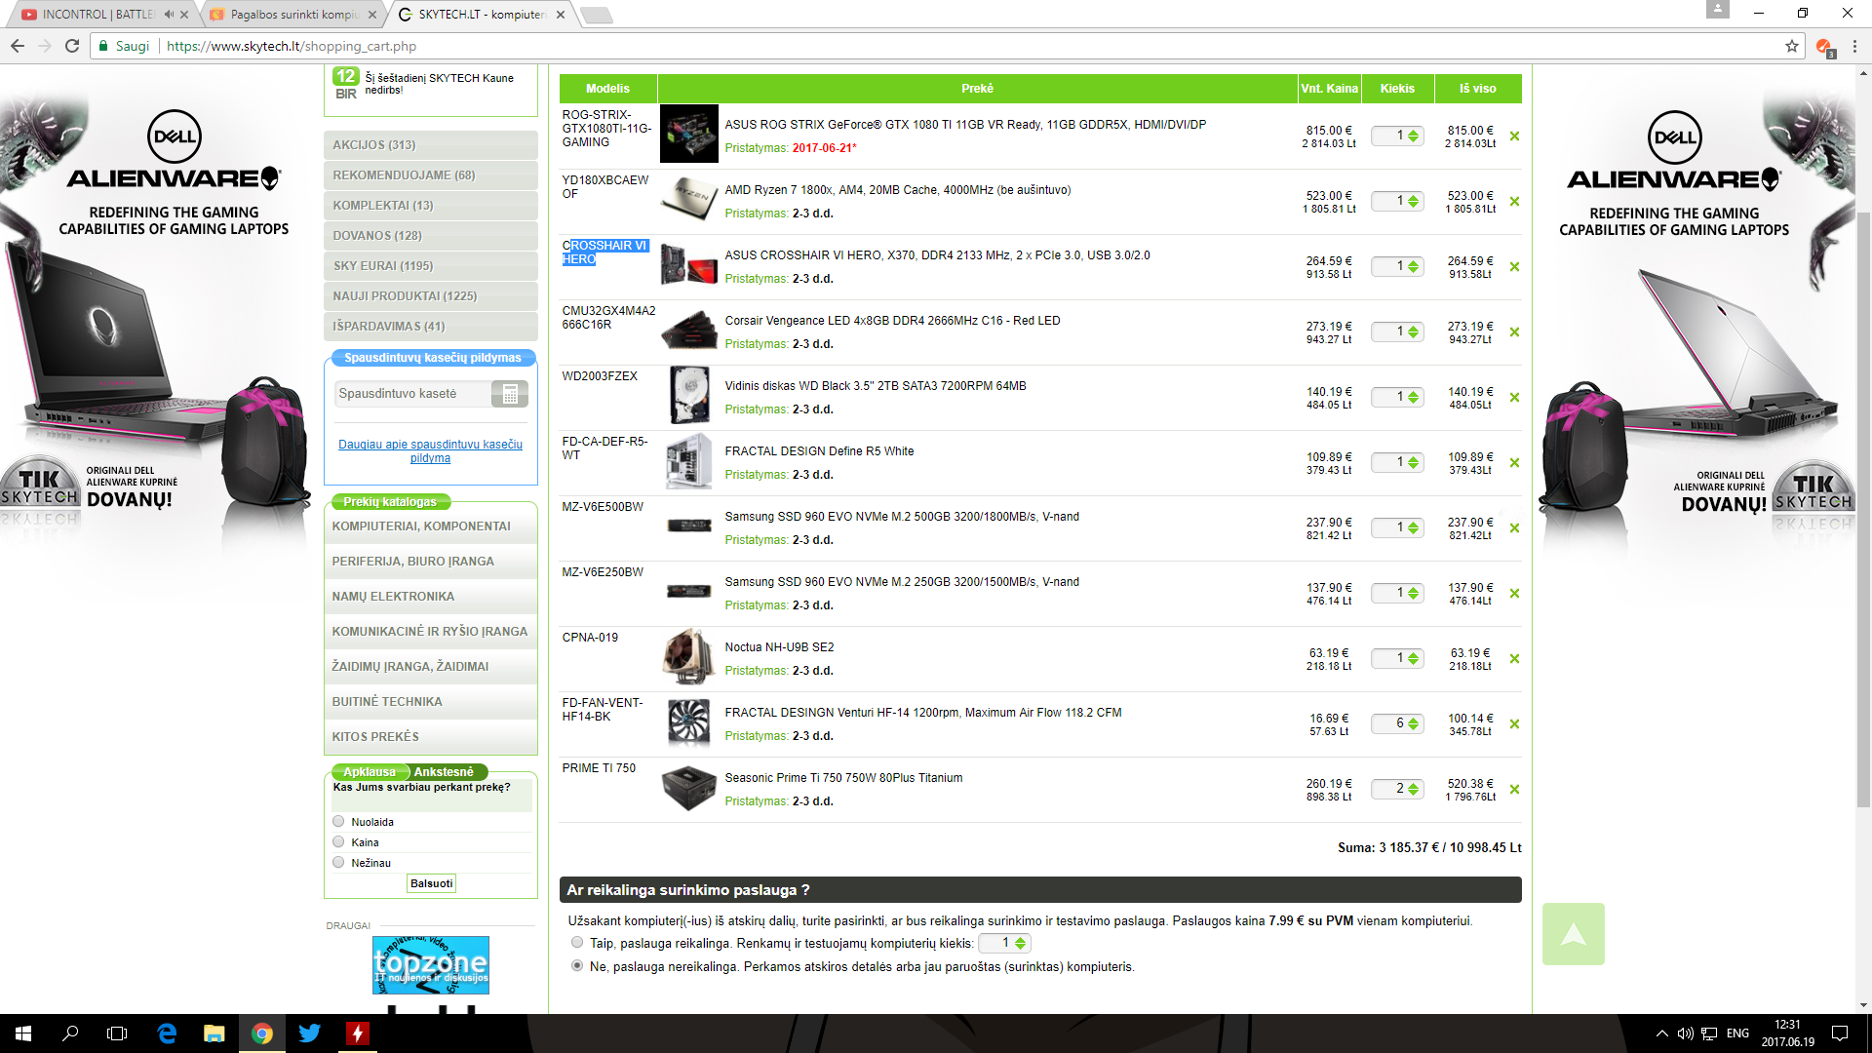Open the REKOMENDUOJAME (68) category
The image size is (1872, 1053).
(x=430, y=175)
